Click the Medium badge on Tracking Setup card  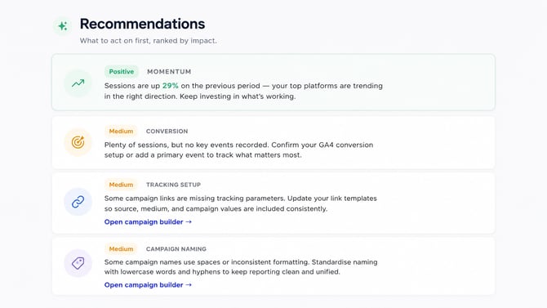(x=121, y=185)
